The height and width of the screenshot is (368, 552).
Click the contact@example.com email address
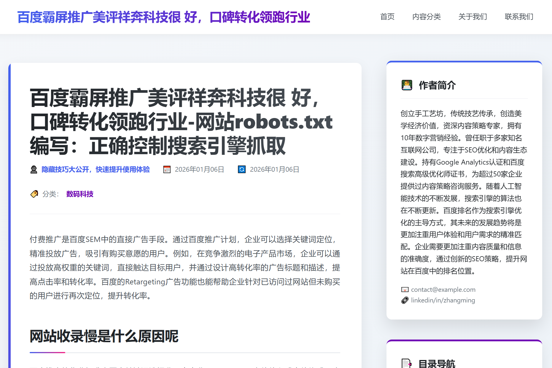pyautogui.click(x=443, y=289)
